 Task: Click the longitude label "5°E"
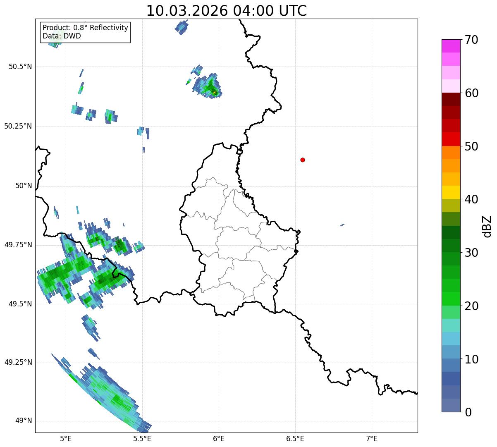click(66, 439)
